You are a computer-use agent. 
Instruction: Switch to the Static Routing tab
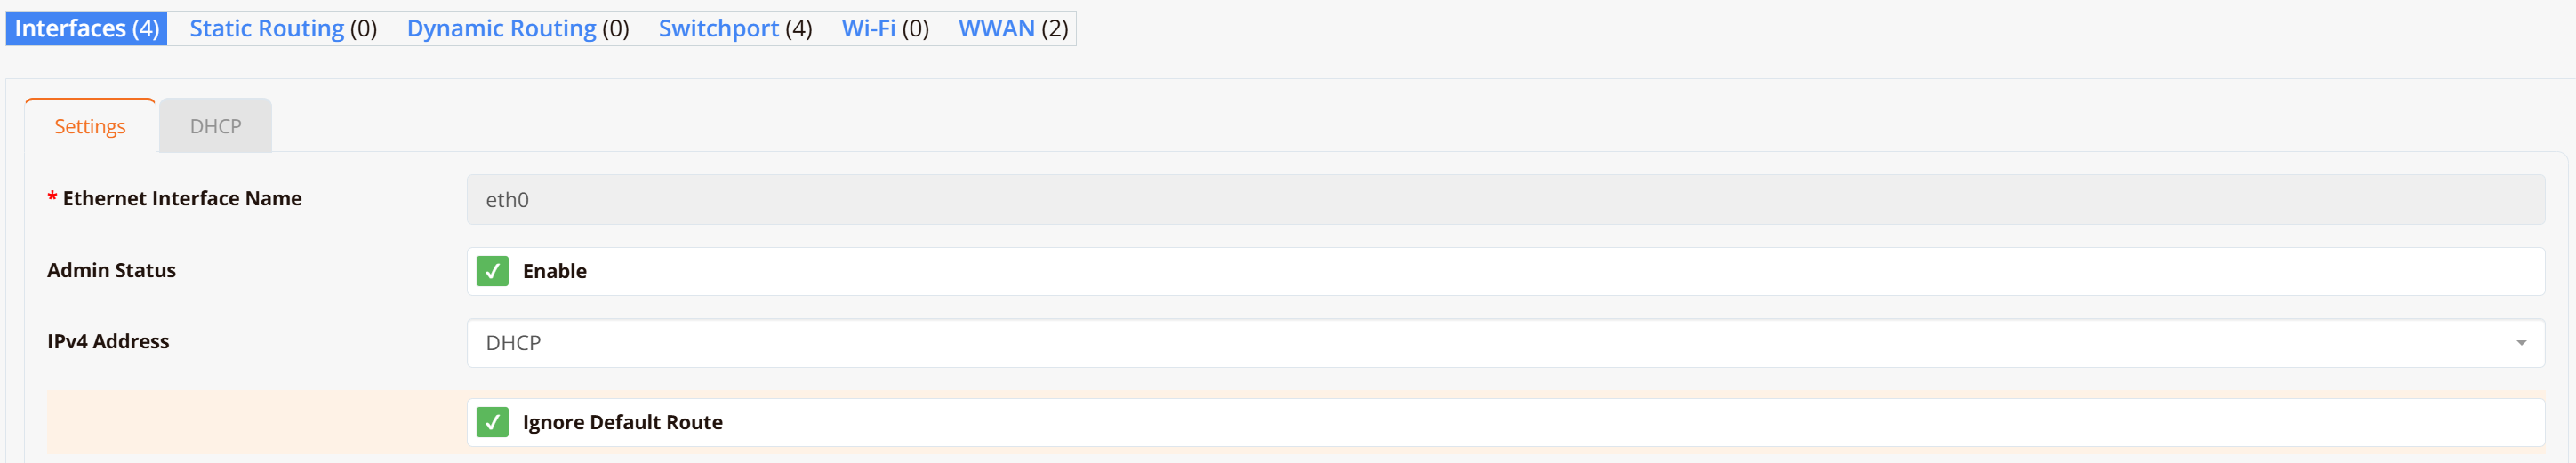tap(283, 28)
